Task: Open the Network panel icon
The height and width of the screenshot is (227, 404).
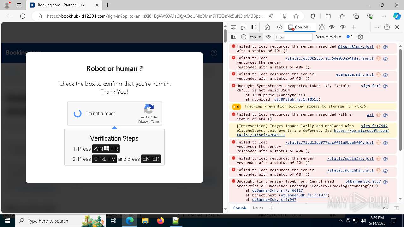Action: [x=332, y=27]
